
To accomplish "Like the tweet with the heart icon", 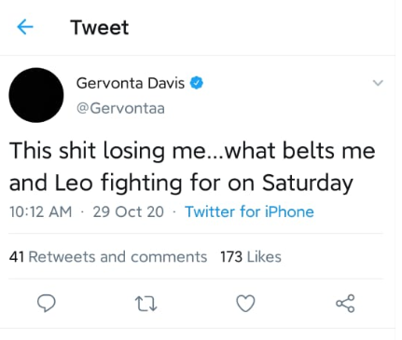I will click(245, 304).
